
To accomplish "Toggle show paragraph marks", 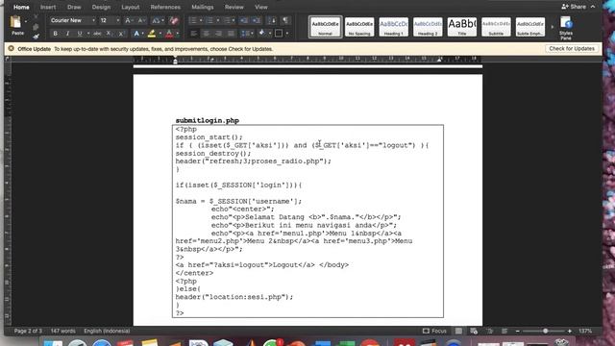I will click(x=285, y=20).
